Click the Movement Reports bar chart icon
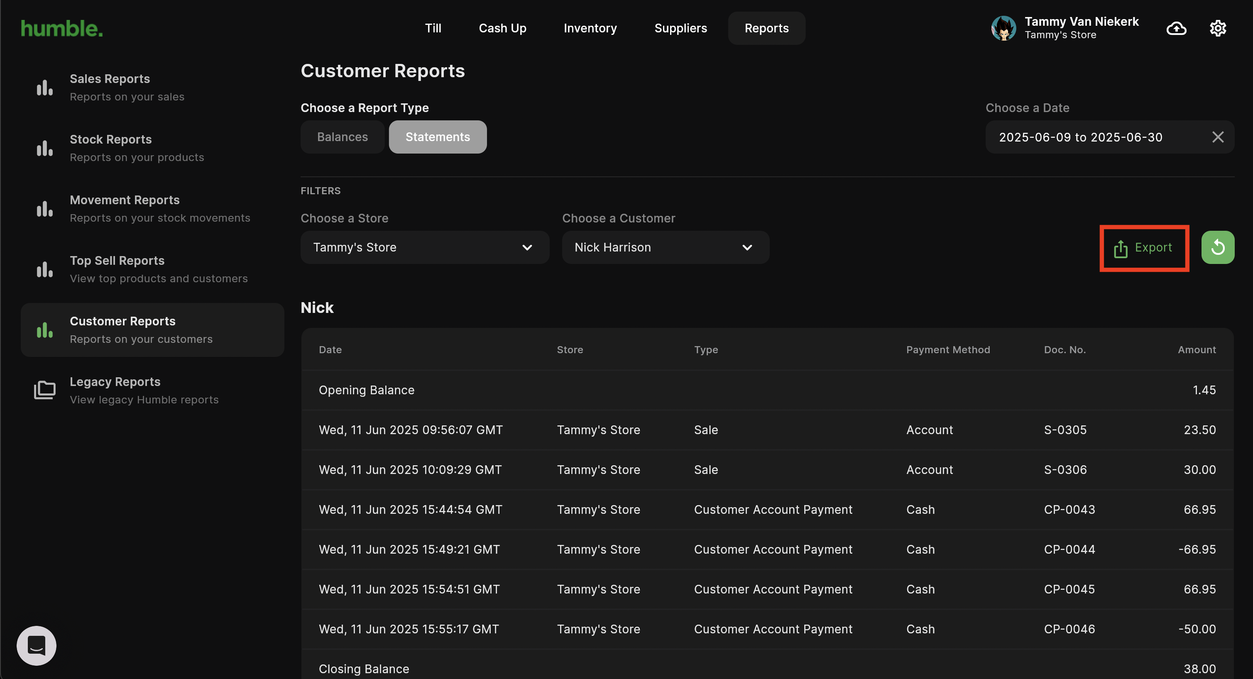Viewport: 1253px width, 679px height. pyautogui.click(x=45, y=209)
